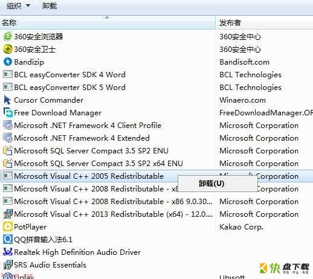Select the SRS Audio Essentials name

tap(50, 265)
